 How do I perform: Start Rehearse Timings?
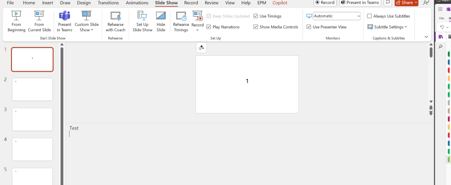[181, 21]
